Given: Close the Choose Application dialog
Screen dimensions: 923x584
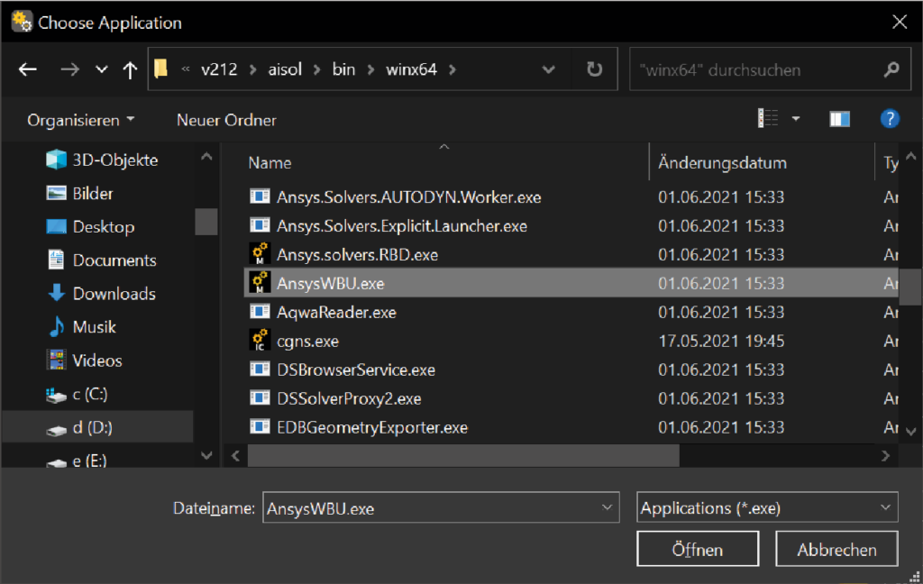Looking at the screenshot, I should (x=899, y=23).
